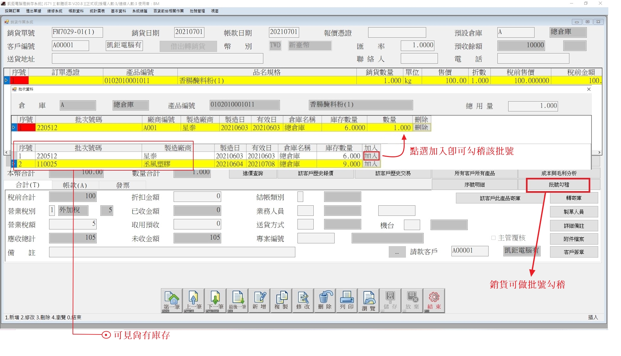Click the 第一筆 (first record) toolbar icon
The width and height of the screenshot is (621, 356).
tap(171, 301)
